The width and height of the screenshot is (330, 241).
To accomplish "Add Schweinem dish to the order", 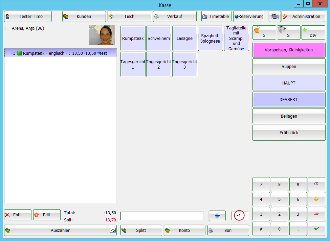I will pyautogui.click(x=159, y=39).
